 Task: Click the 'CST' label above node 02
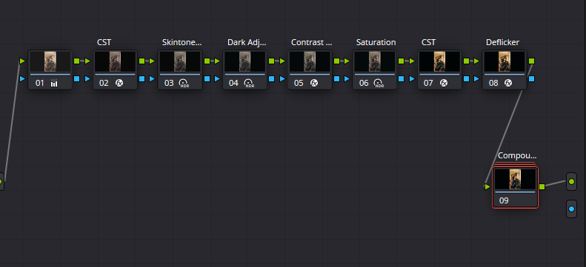[104, 42]
